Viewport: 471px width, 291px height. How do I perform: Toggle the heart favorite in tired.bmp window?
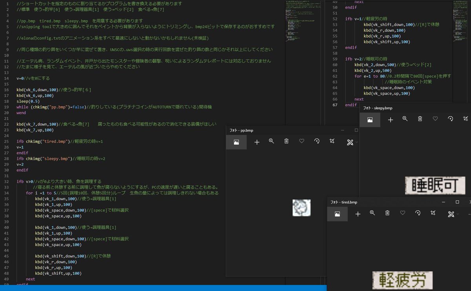pos(402,214)
